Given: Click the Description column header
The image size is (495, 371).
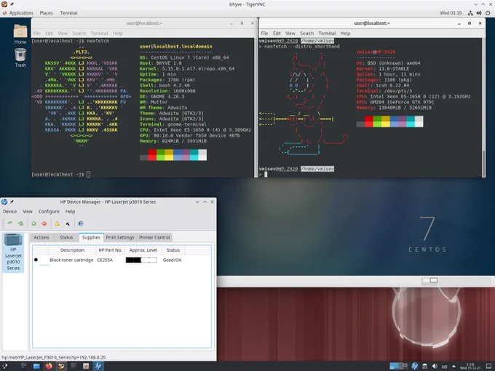Looking at the screenshot, I should (x=72, y=250).
